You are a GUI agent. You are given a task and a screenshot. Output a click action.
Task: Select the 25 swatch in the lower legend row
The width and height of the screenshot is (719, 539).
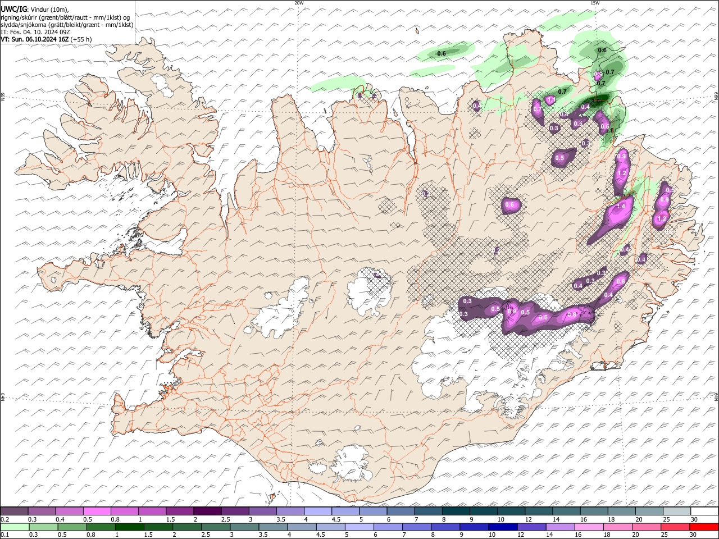click(x=675, y=527)
